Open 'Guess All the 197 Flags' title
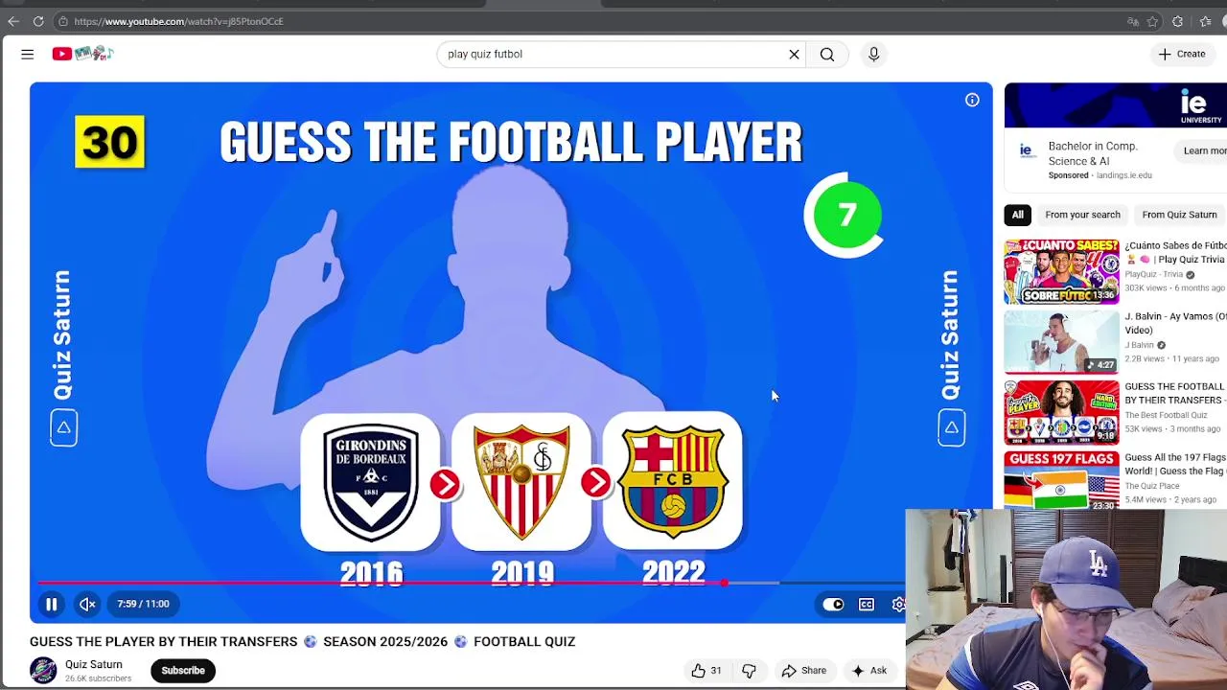Viewport: 1227px width, 690px height. tap(1175, 465)
